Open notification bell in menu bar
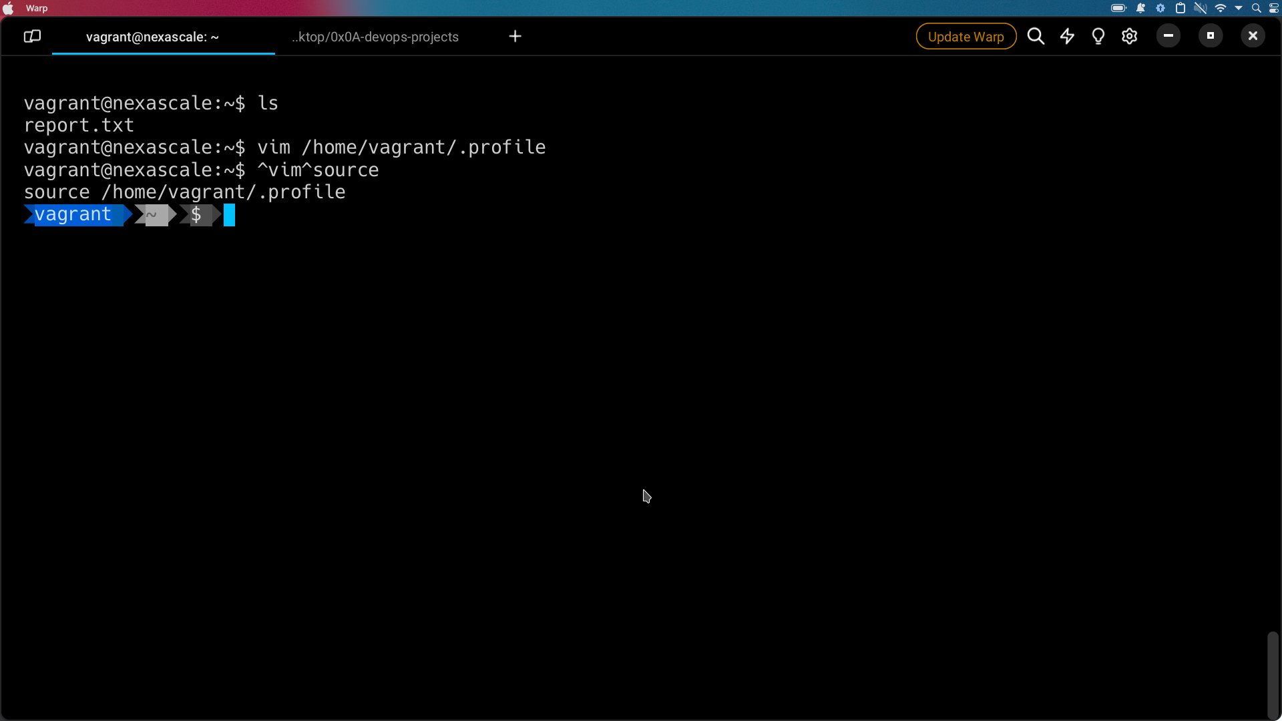 pos(1140,8)
